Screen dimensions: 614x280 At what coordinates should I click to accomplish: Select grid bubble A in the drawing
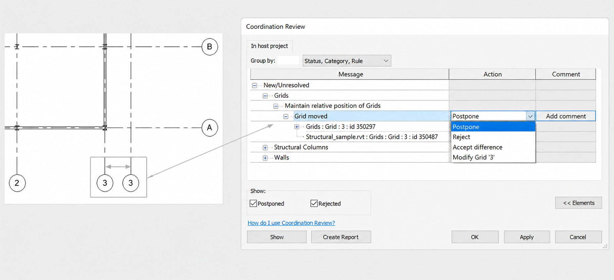[x=210, y=128]
